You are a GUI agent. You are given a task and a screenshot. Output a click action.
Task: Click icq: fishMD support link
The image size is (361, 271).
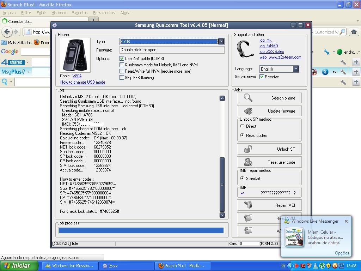coord(269,46)
